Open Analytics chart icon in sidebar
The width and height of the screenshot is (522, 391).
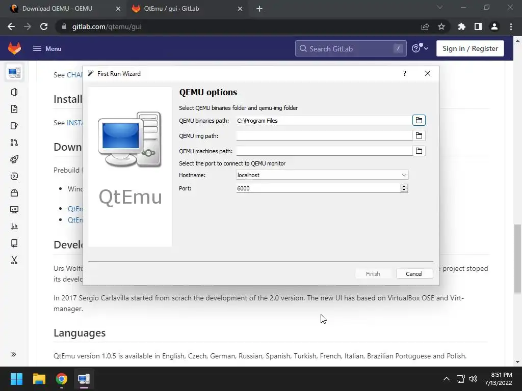pyautogui.click(x=14, y=227)
